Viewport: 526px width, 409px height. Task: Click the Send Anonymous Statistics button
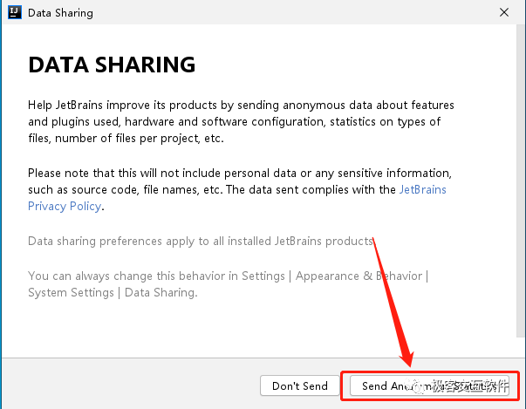coord(429,385)
